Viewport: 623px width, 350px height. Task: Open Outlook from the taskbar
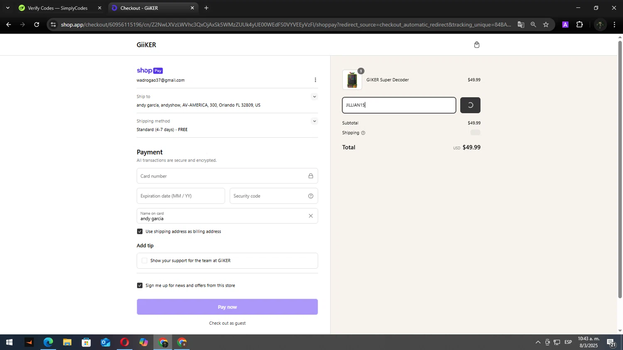click(105, 343)
